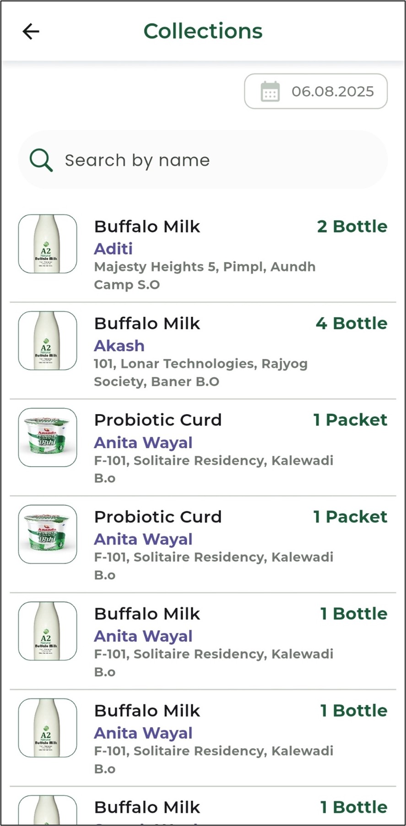Click the 2 Bottle quantity label
This screenshot has width=406, height=826.
click(x=352, y=227)
